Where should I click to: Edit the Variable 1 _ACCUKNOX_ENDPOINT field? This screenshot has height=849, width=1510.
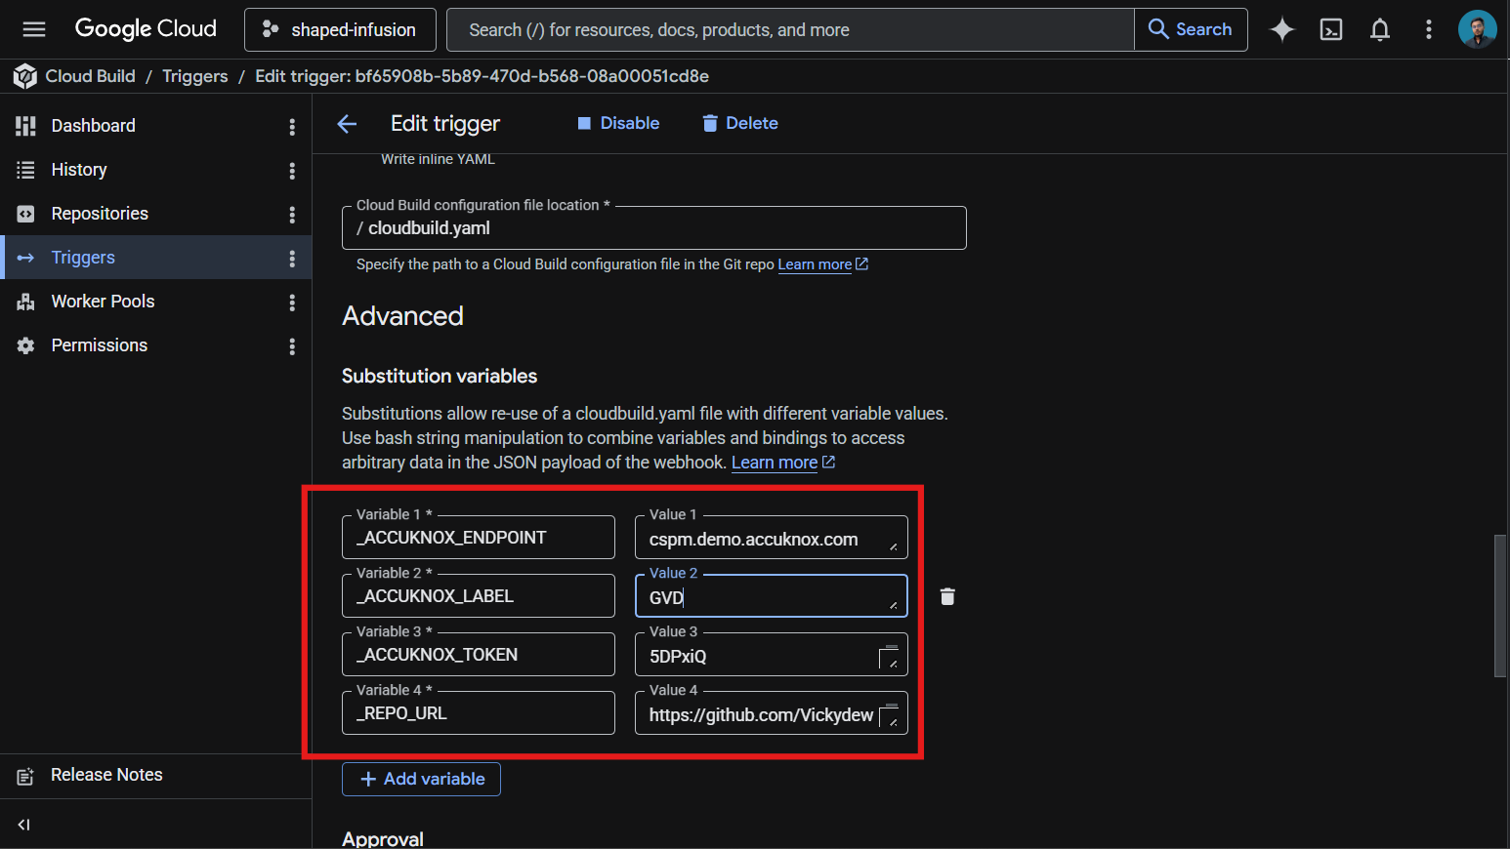point(479,538)
